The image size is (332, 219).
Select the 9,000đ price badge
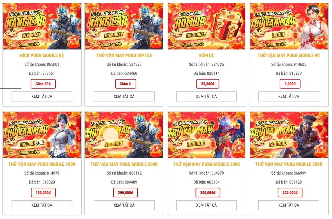pyautogui.click(x=290, y=84)
